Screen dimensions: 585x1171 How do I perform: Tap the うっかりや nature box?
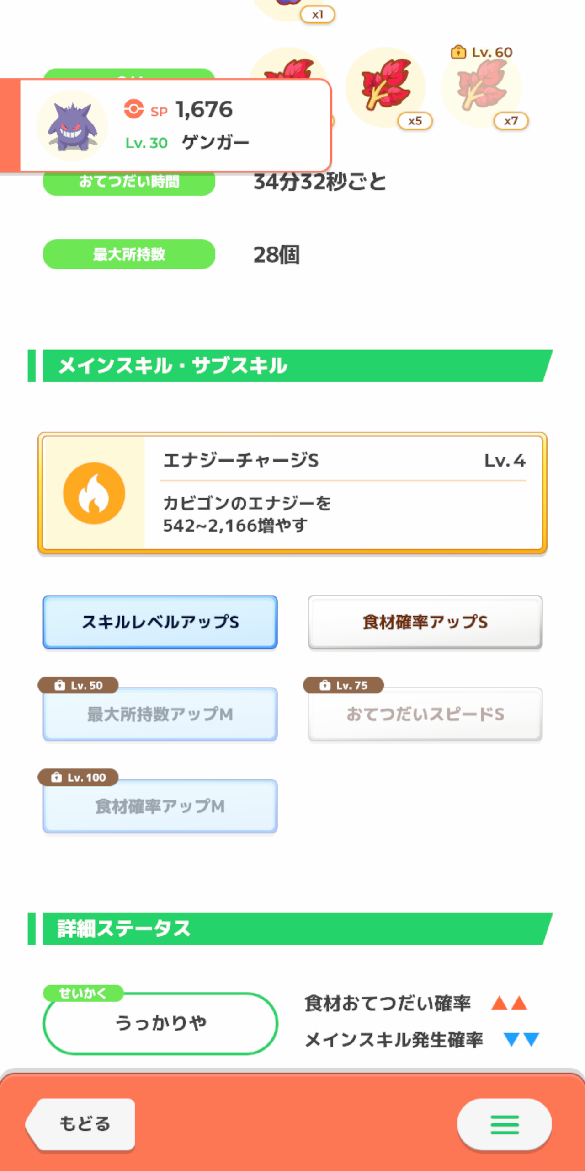point(160,1024)
